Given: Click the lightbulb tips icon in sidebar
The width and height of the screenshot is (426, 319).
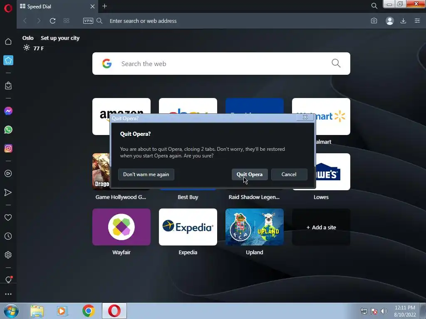Looking at the screenshot, I should [x=8, y=280].
